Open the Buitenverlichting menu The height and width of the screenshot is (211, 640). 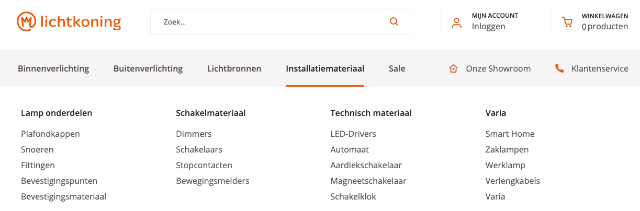tap(148, 68)
